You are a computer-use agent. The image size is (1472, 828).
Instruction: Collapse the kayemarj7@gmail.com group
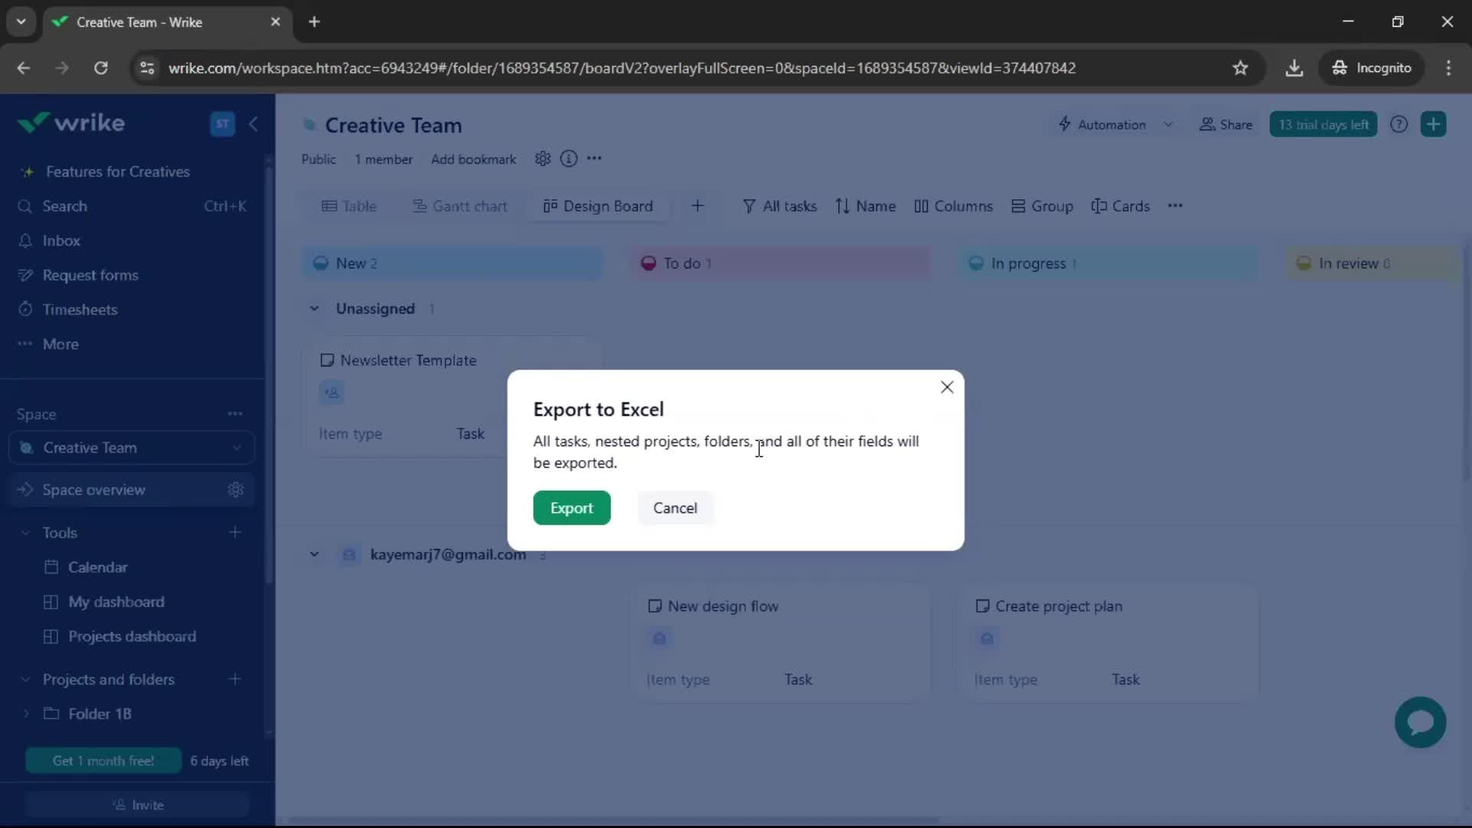[314, 554]
